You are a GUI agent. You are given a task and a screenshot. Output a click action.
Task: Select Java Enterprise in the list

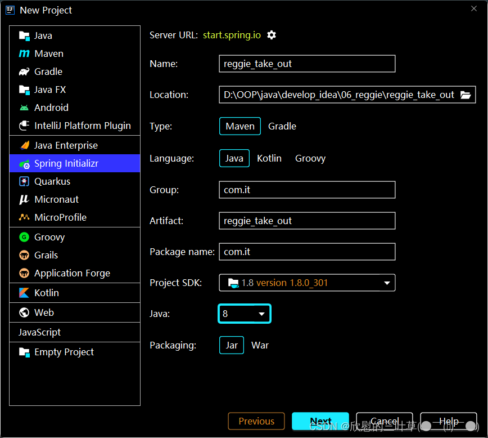[x=75, y=145]
